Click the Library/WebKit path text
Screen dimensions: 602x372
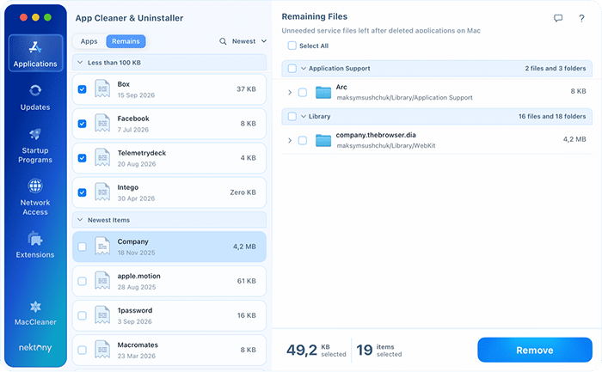point(386,145)
